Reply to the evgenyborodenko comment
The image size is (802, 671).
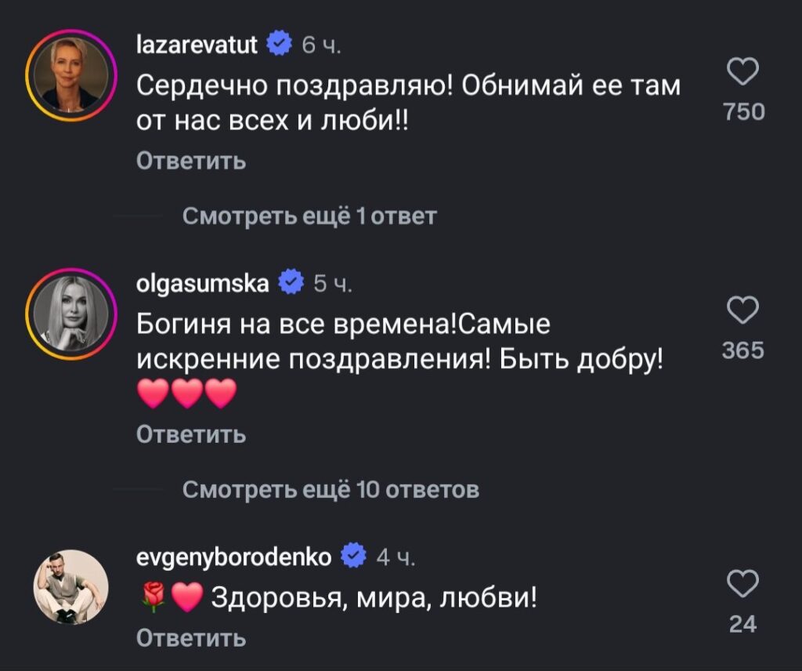191,639
